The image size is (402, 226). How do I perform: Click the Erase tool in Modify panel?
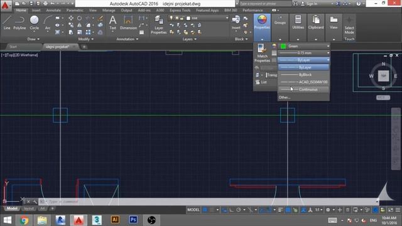click(100, 18)
